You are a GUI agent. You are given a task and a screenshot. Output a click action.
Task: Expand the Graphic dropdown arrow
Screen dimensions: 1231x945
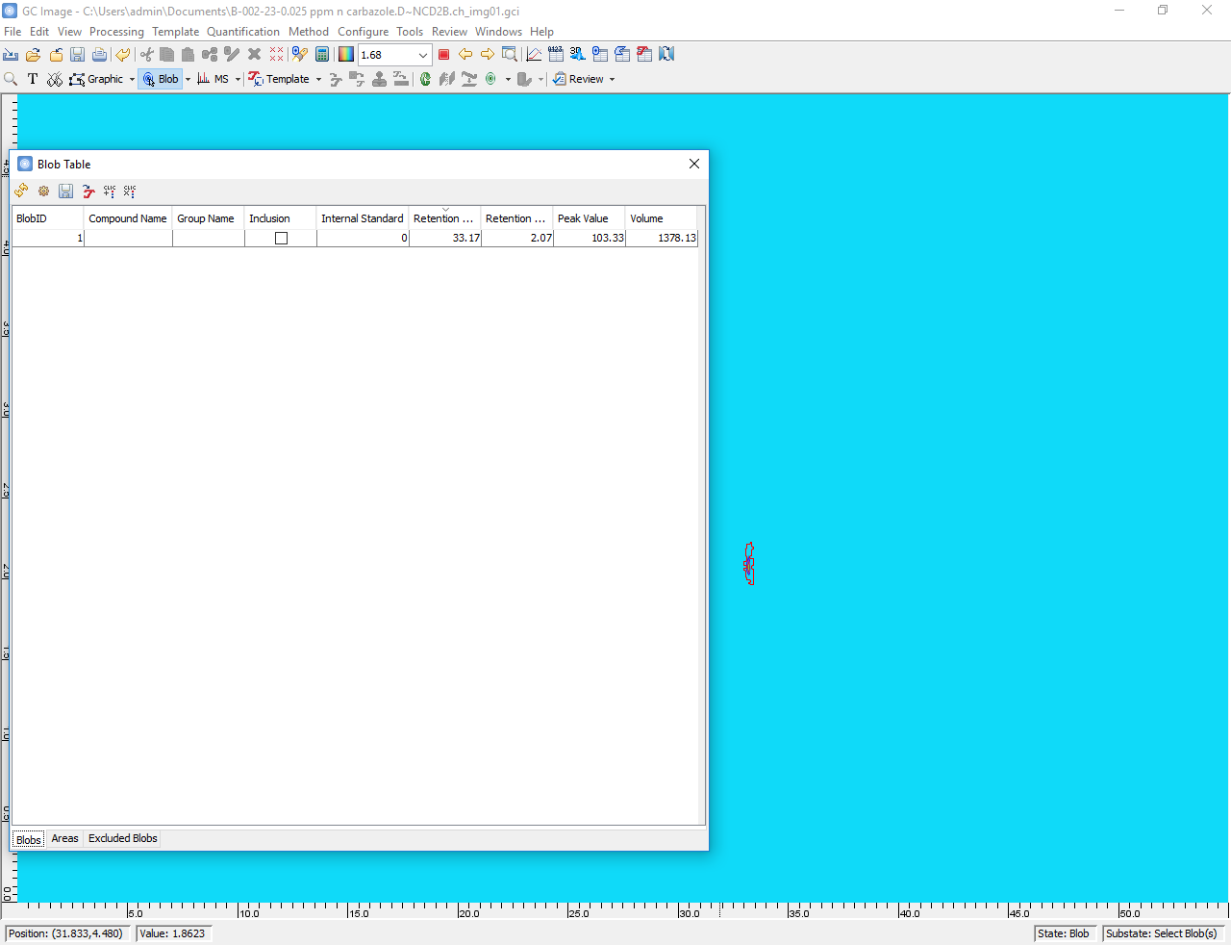click(132, 80)
